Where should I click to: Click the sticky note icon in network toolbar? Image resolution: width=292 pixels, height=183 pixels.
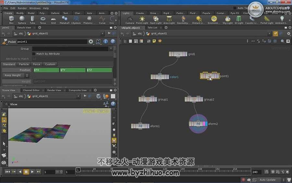click(x=154, y=41)
